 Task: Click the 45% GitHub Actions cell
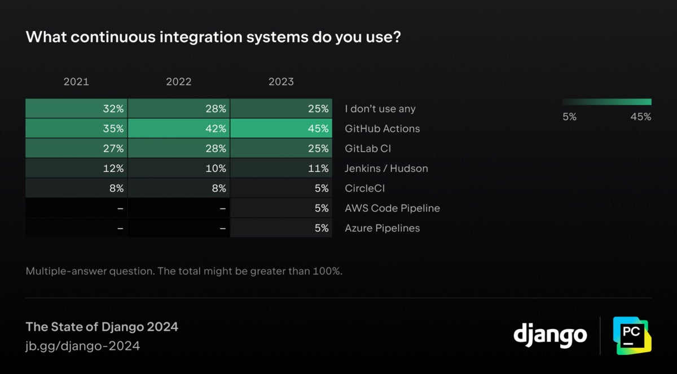281,128
